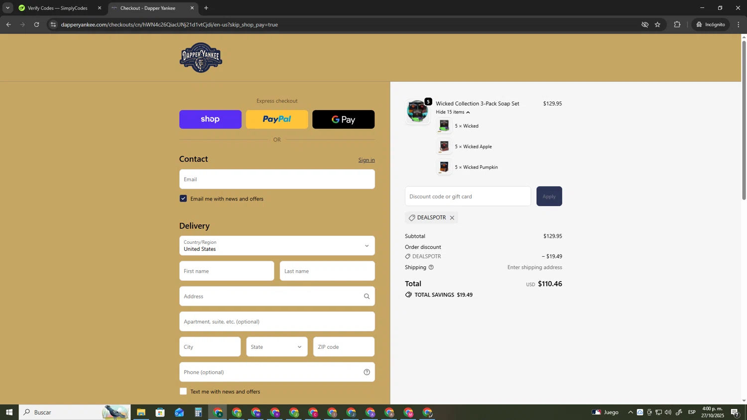
Task: Click the Apply discount button
Action: [549, 197]
